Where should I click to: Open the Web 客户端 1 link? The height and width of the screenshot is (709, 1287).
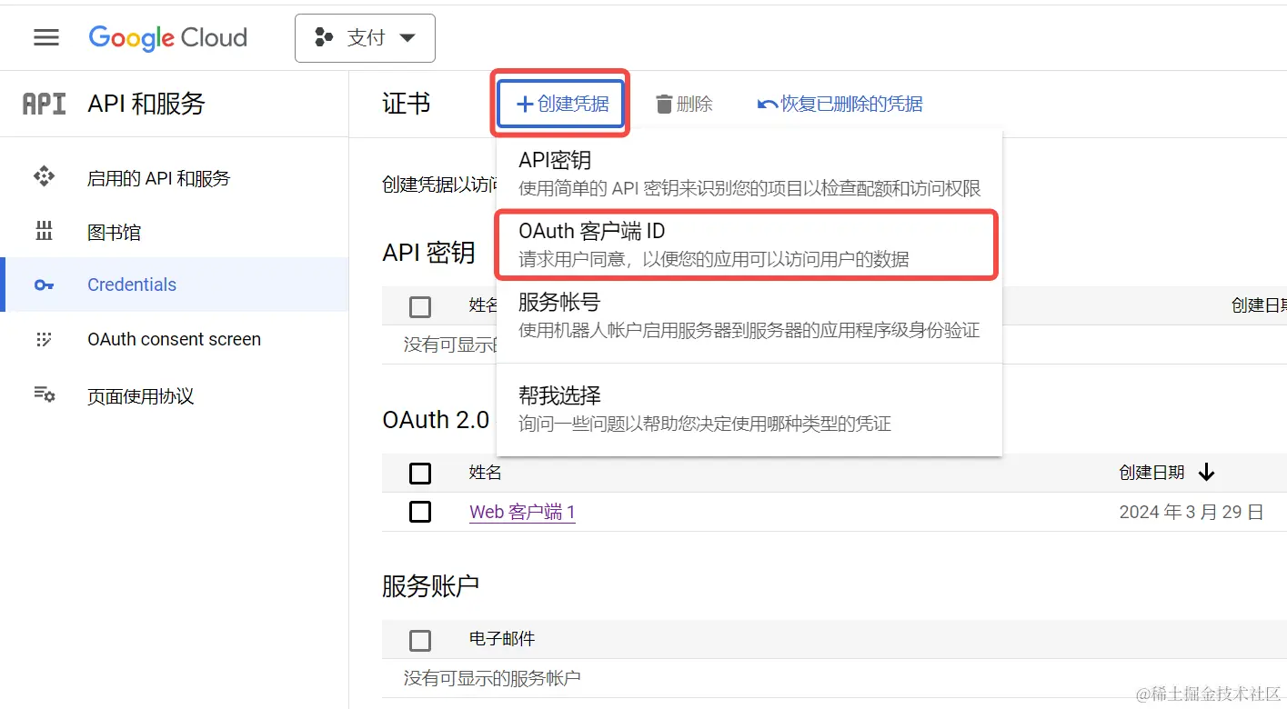click(522, 513)
